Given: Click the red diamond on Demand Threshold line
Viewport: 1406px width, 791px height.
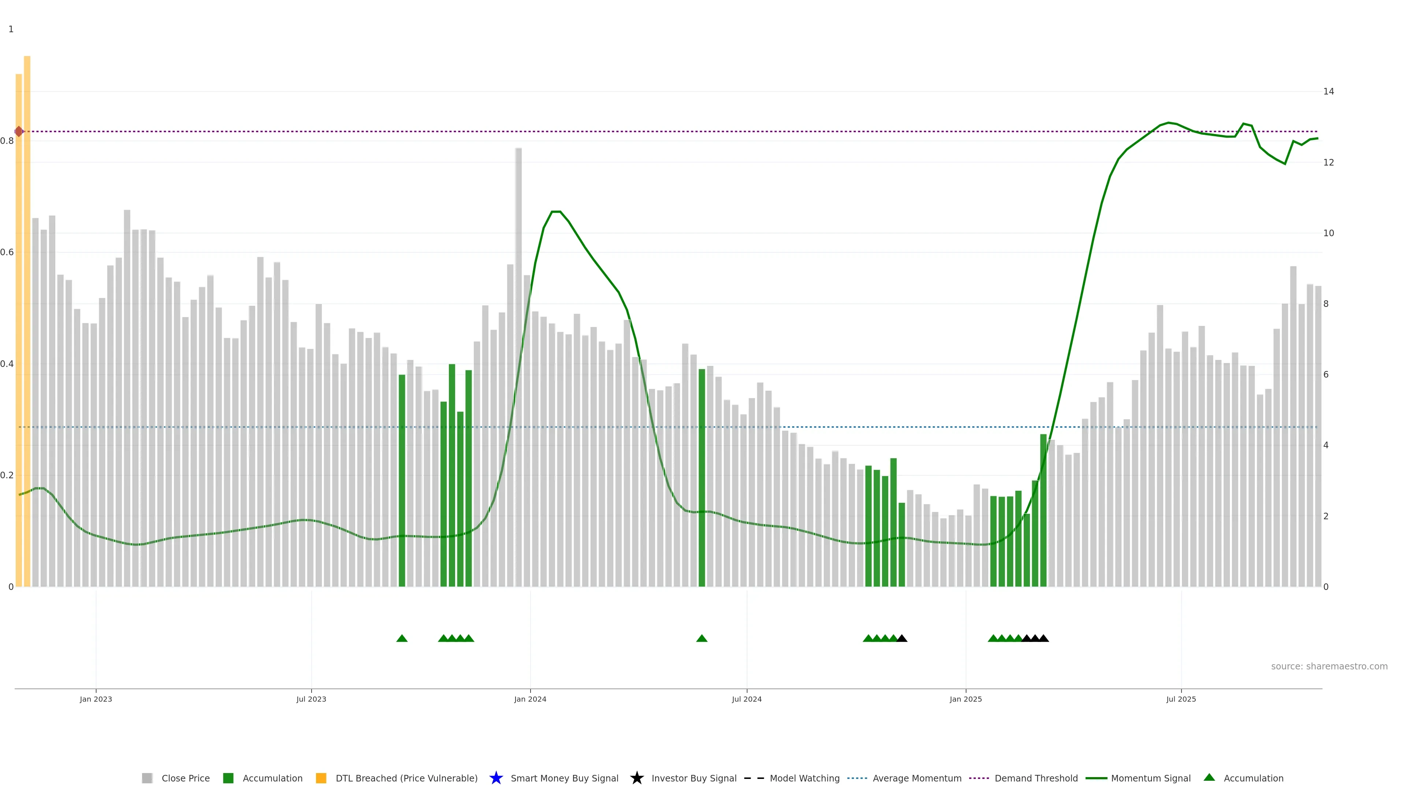Looking at the screenshot, I should (x=19, y=131).
